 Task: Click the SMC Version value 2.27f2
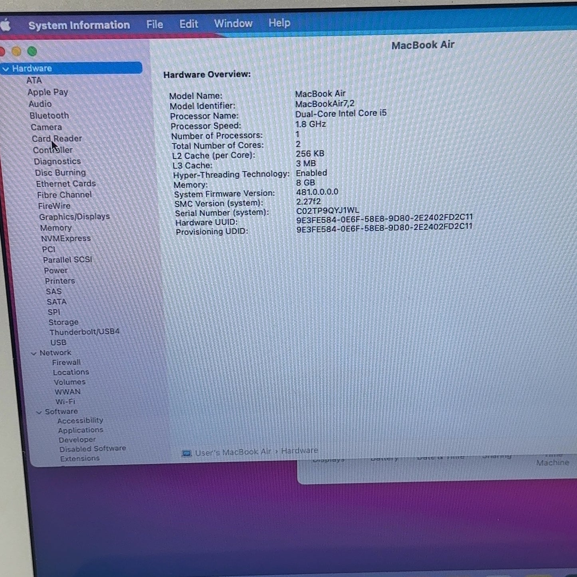click(x=308, y=202)
